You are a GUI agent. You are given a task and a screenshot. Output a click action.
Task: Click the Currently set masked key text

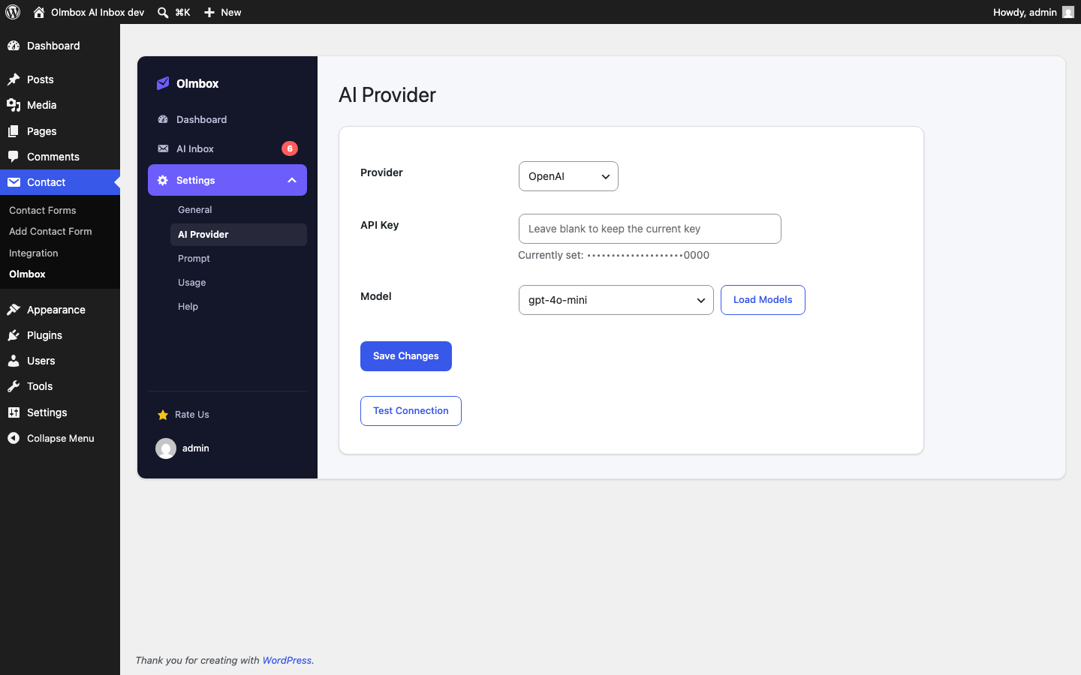coord(614,255)
